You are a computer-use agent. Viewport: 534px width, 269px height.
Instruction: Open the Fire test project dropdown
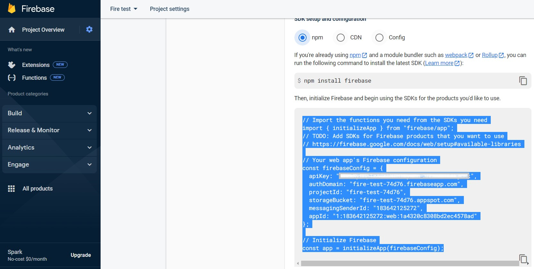[x=124, y=9]
